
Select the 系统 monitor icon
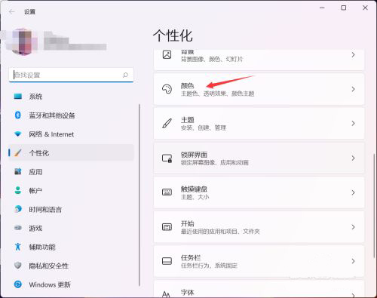[x=18, y=97]
